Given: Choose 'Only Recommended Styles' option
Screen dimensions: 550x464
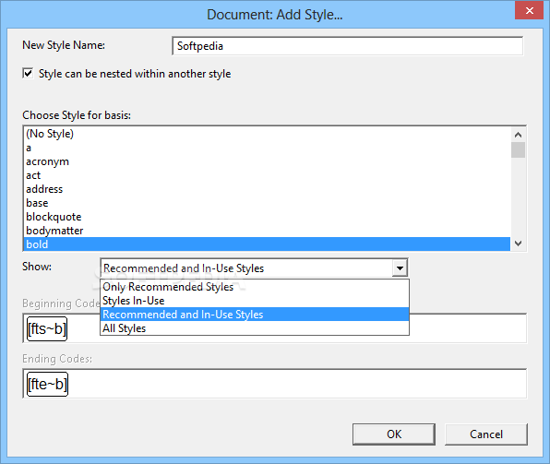Looking at the screenshot, I should (x=255, y=287).
